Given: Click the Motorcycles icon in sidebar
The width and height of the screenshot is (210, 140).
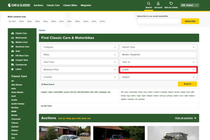Looking at the screenshot, I should click(13, 38).
